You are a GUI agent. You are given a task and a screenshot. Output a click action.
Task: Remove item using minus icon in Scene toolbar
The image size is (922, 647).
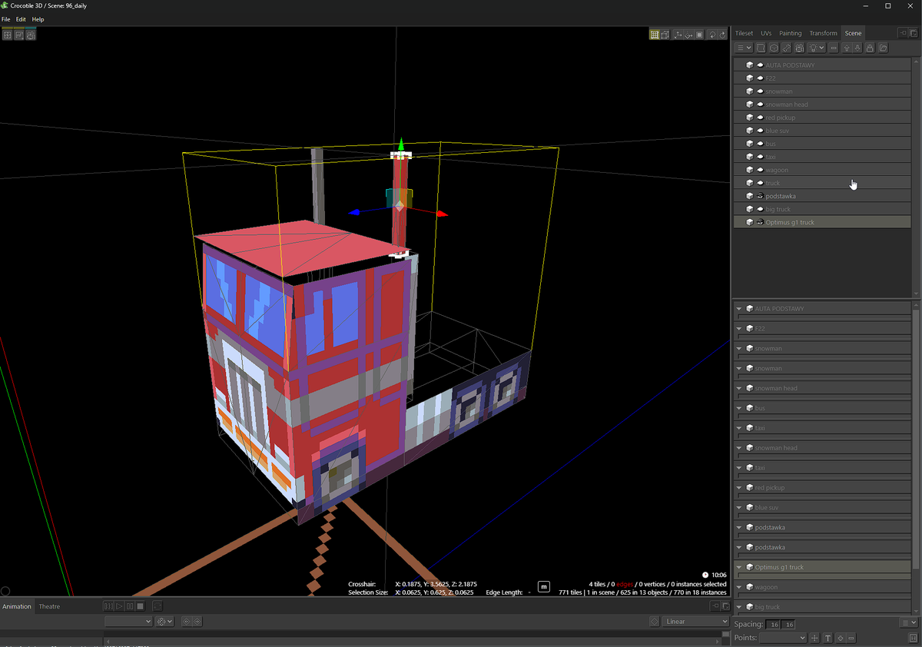pyautogui.click(x=834, y=48)
